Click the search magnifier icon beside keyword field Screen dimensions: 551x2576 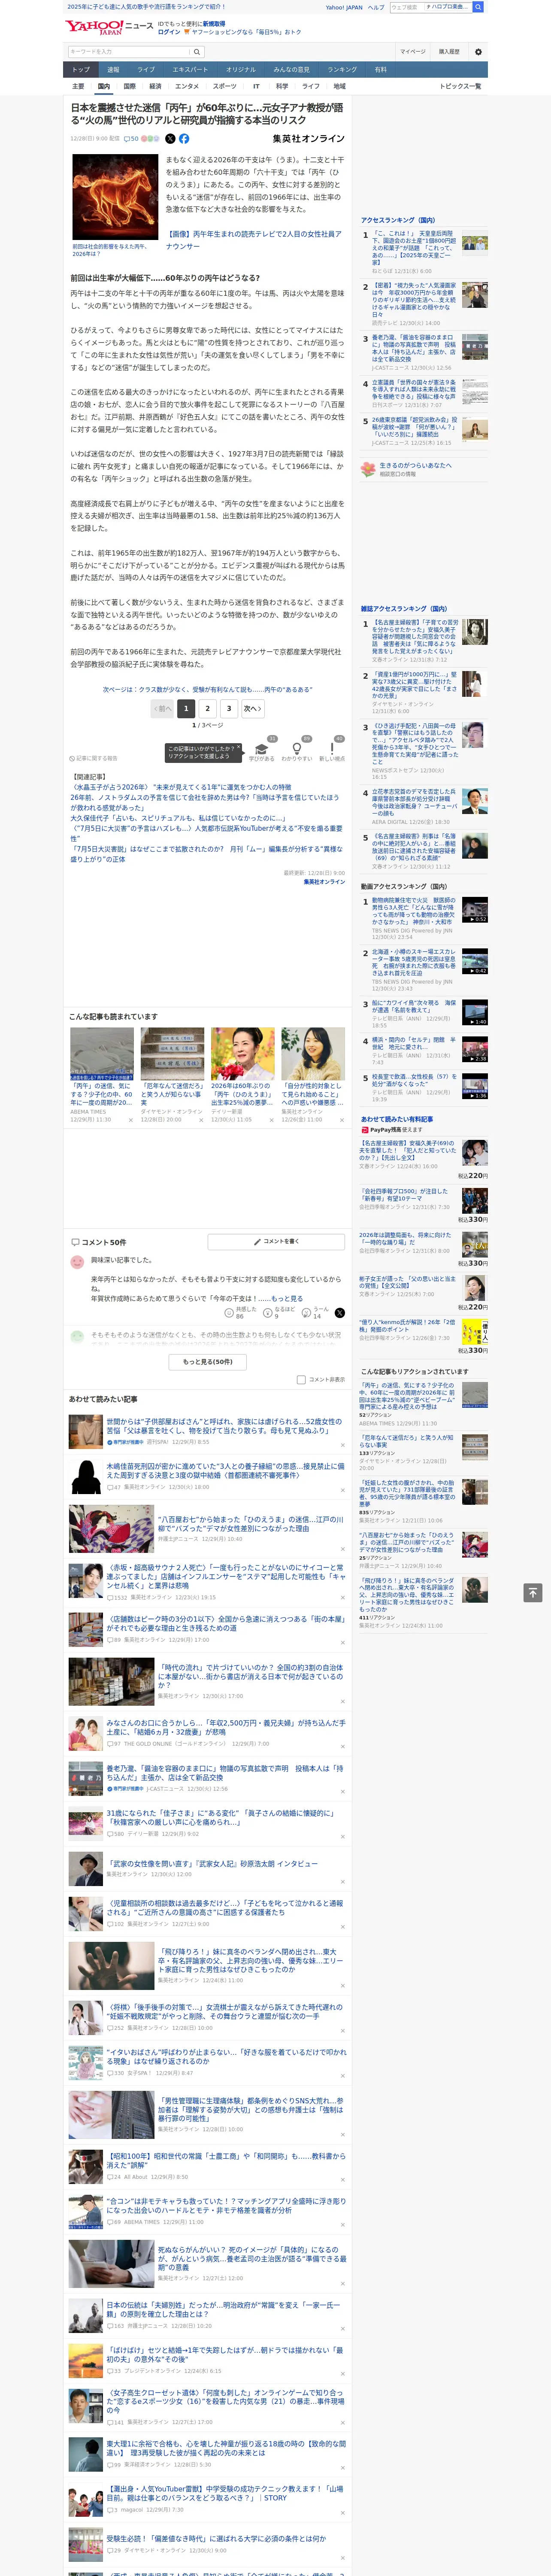coord(197,52)
